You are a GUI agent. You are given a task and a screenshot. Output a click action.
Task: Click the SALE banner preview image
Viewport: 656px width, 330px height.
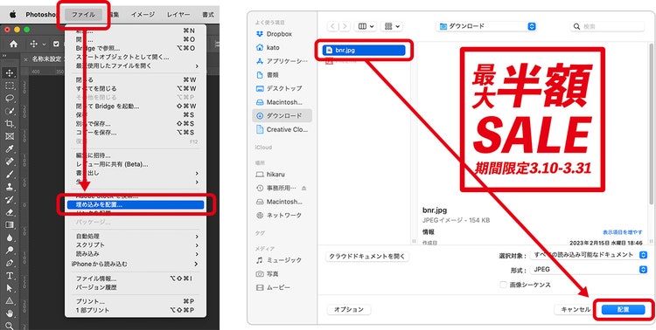533,120
